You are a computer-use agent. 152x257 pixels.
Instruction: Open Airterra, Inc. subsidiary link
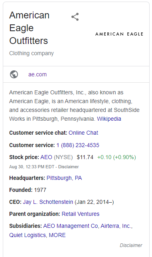(116, 226)
